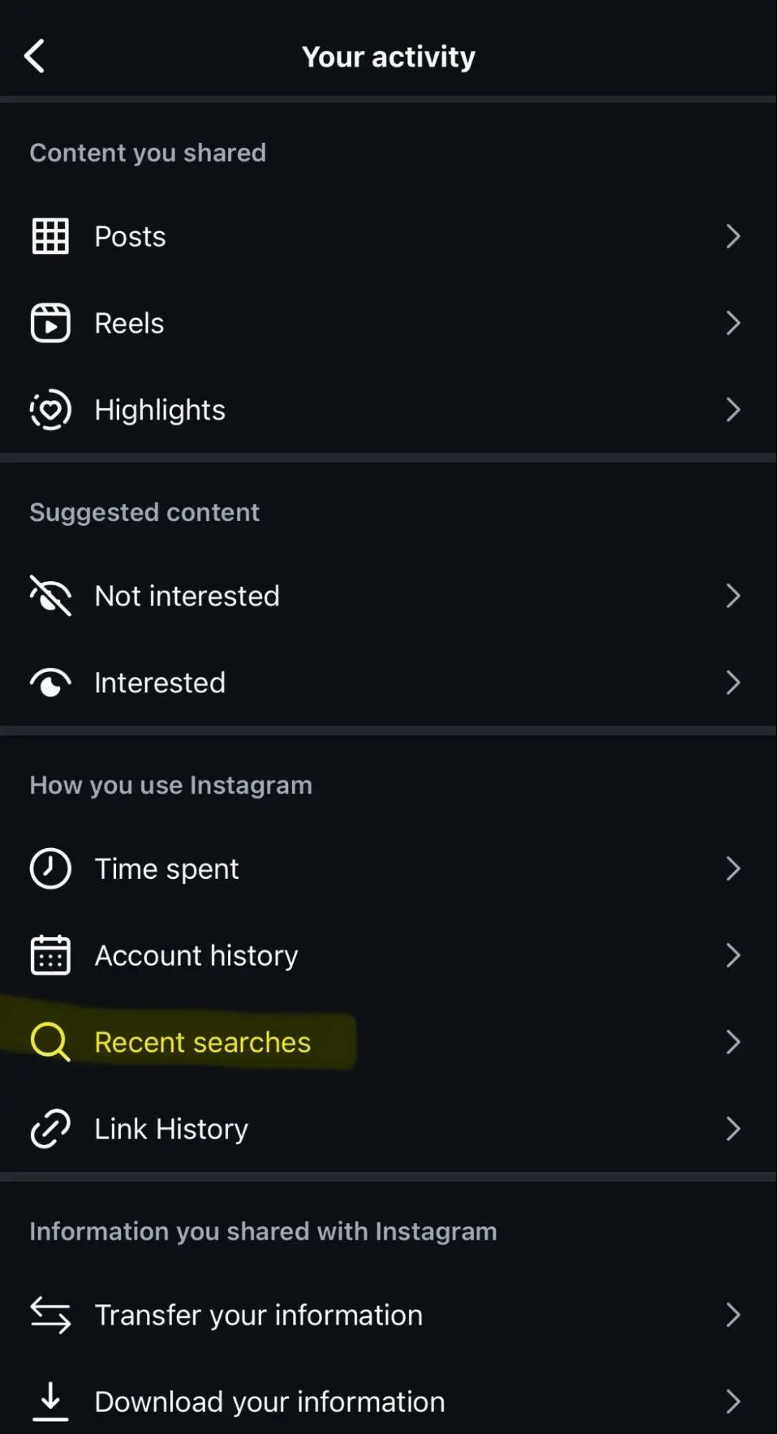Expand the Link History row chevron

tap(733, 1128)
